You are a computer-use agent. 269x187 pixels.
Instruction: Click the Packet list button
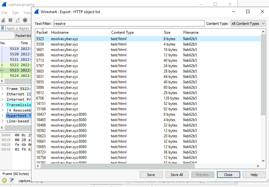coord(23,36)
